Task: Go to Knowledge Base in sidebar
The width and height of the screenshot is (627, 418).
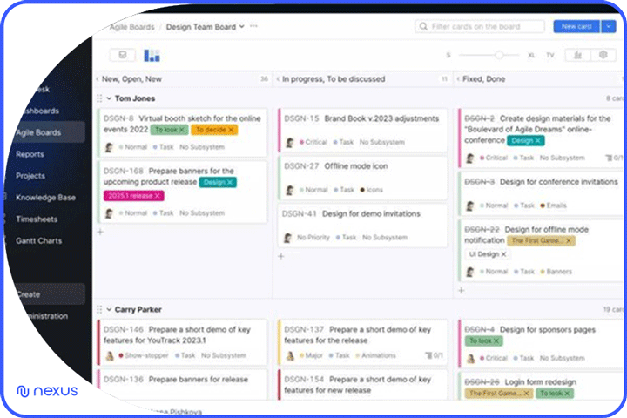Action: 45,198
